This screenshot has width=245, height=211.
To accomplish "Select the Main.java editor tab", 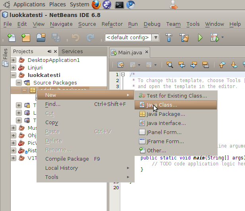I will click(130, 53).
